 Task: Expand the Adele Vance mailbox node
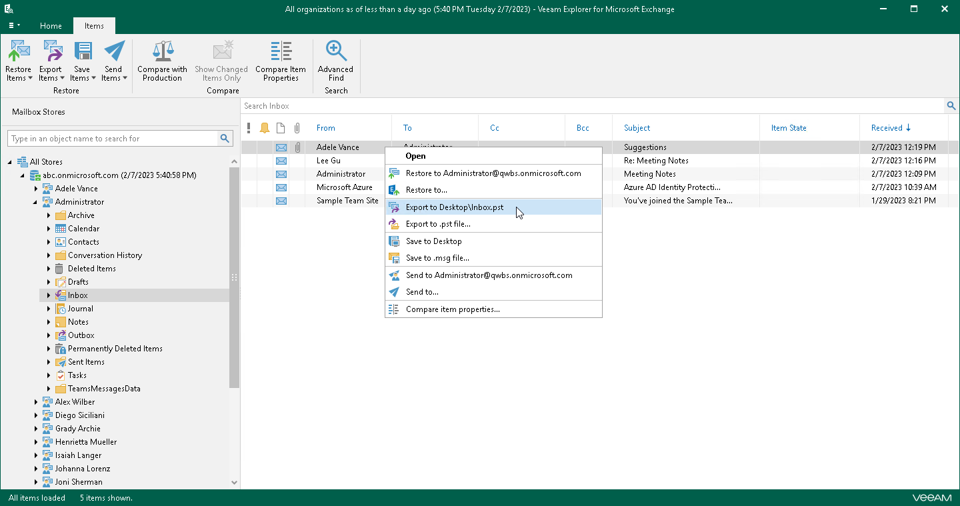(36, 188)
